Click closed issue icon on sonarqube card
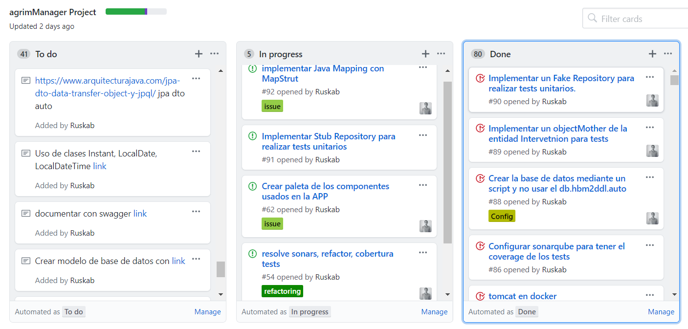 point(480,246)
